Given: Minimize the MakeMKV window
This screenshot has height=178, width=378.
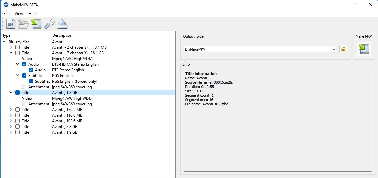Looking at the screenshot, I should (x=340, y=5).
